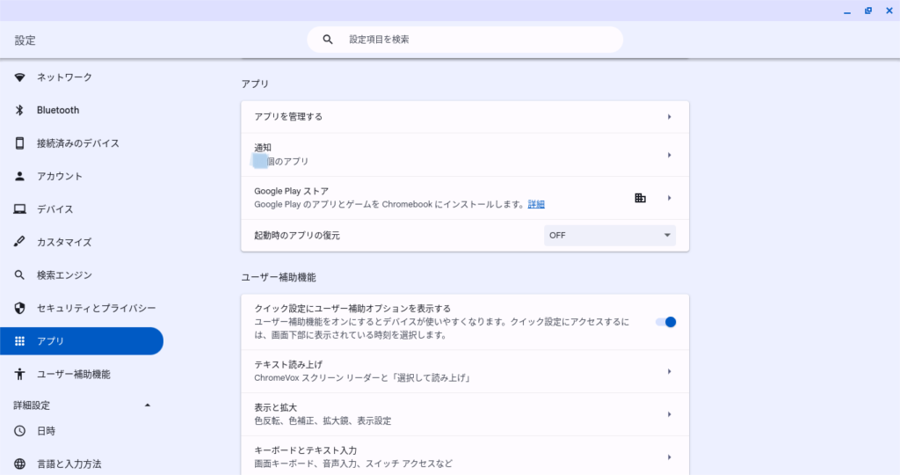Open the 詳細 link for Google Play
Image resolution: width=900 pixels, height=475 pixels.
tap(536, 204)
